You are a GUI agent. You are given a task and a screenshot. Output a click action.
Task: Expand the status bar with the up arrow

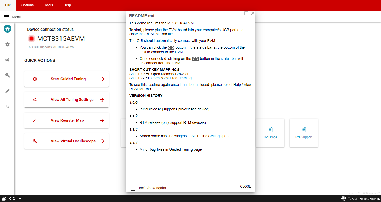[20, 199]
